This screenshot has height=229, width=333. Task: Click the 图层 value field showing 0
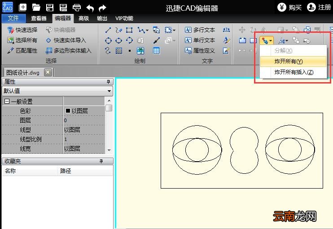[x=84, y=120]
